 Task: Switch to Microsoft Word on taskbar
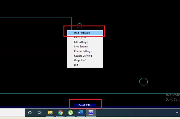point(81,113)
